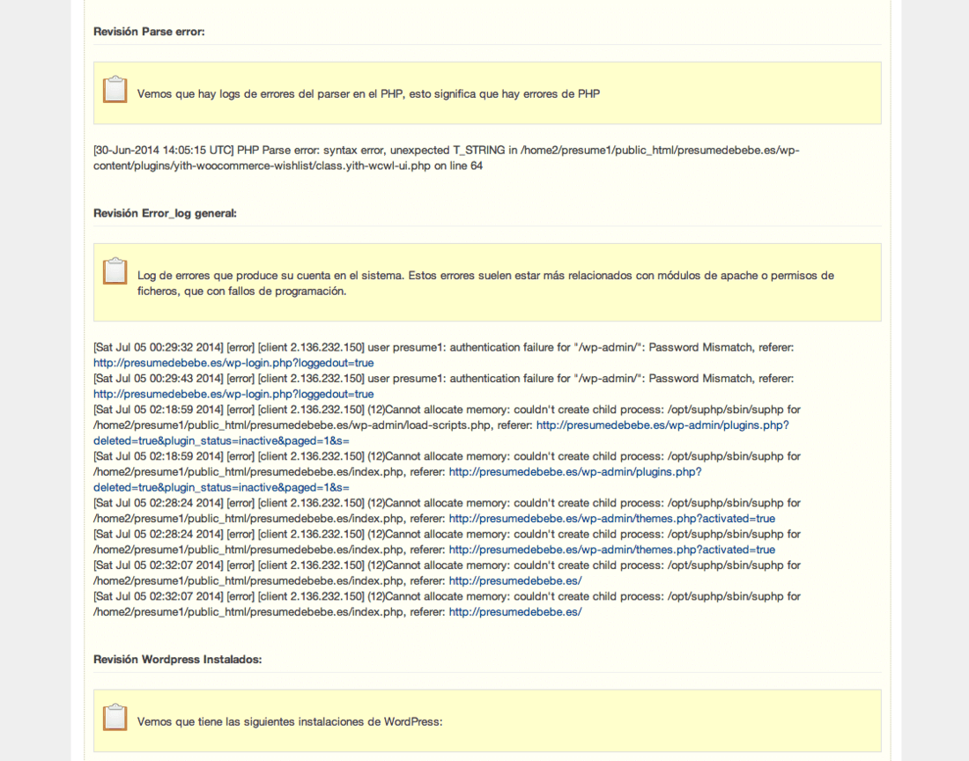Select the 'Revisión Wordpress Instalados:' heading
Screen dimensions: 969x761
pyautogui.click(x=177, y=660)
